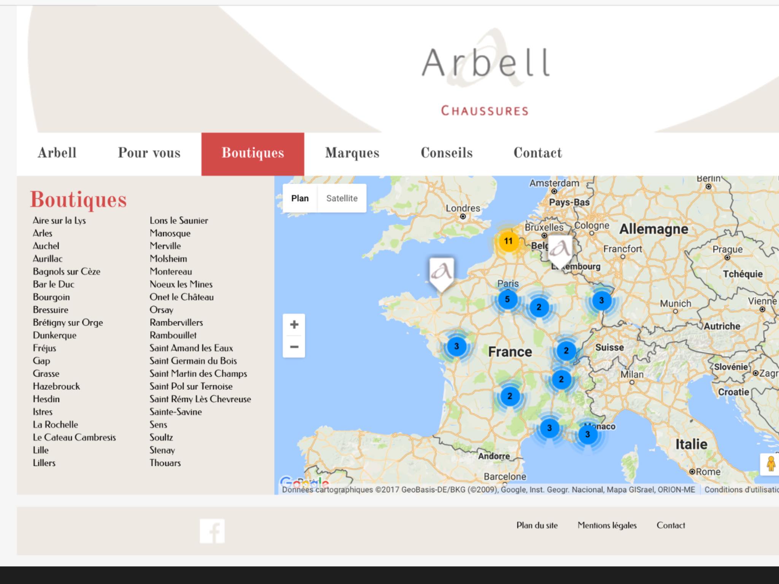This screenshot has height=584, width=779.
Task: Open the Molsheim boutique link
Action: (168, 259)
